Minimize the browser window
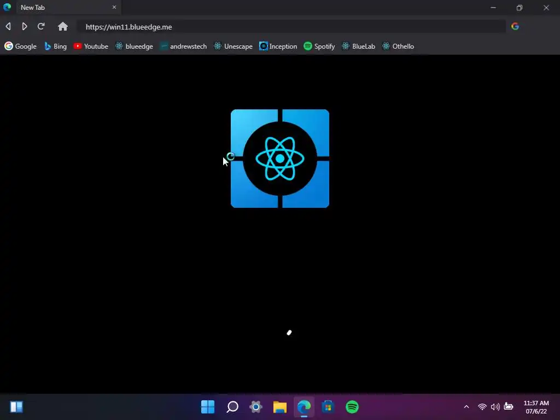The width and height of the screenshot is (560, 420). (493, 8)
